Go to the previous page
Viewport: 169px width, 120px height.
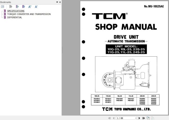(114, 118)
